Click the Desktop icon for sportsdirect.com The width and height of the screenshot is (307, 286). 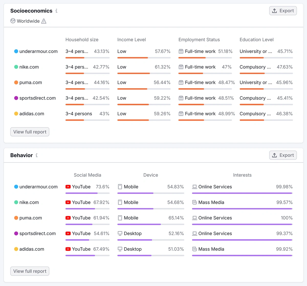[x=120, y=234]
